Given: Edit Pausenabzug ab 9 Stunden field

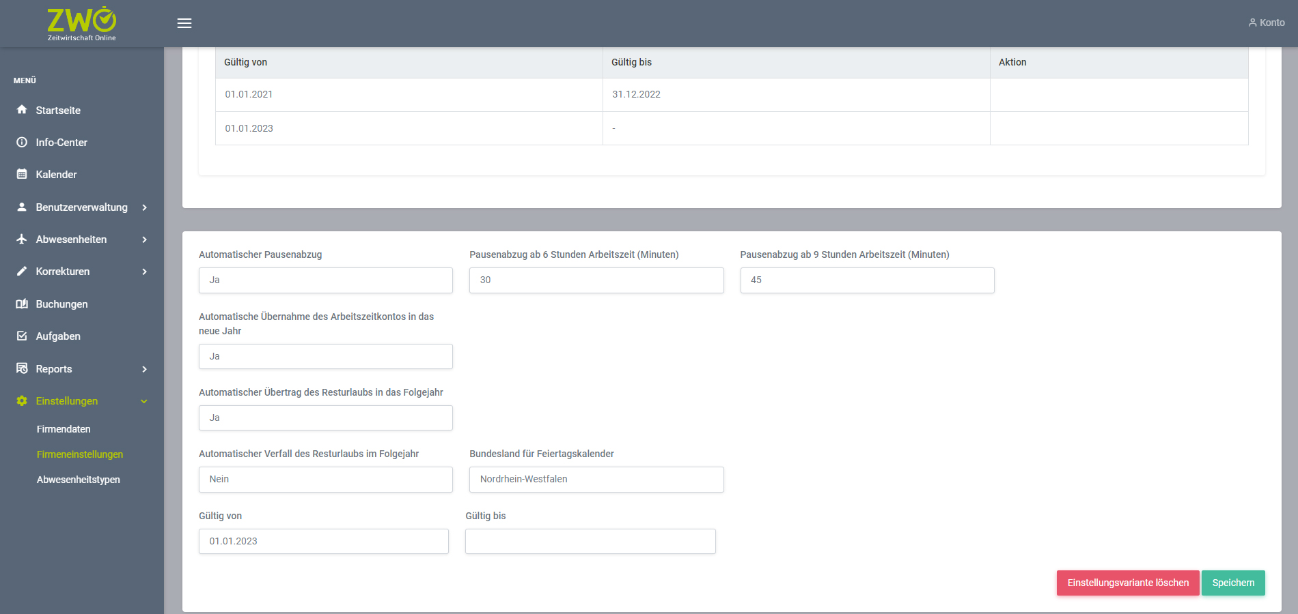Looking at the screenshot, I should (x=868, y=280).
